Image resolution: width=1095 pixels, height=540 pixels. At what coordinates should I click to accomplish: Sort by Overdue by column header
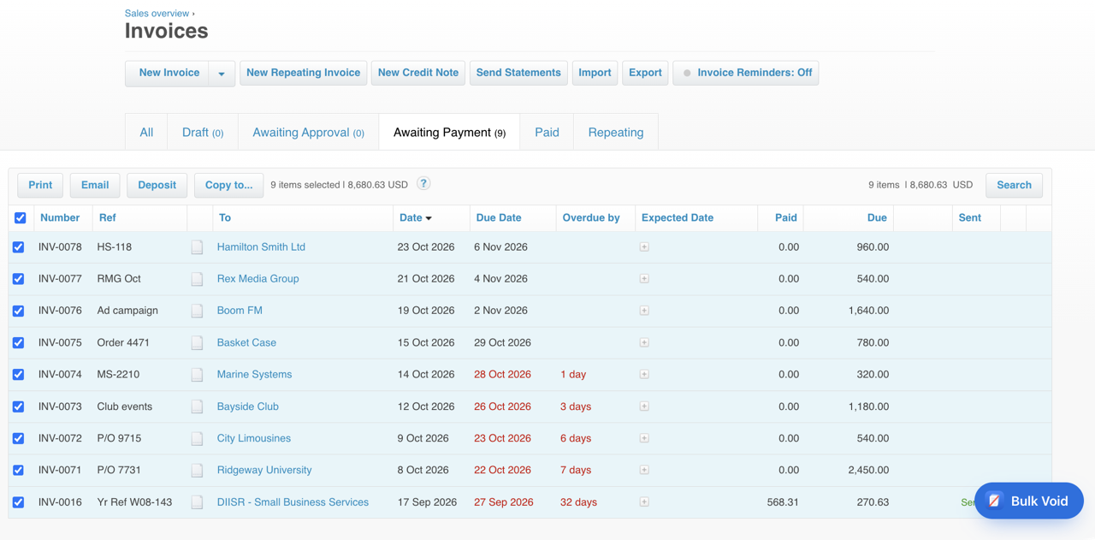[x=591, y=217]
